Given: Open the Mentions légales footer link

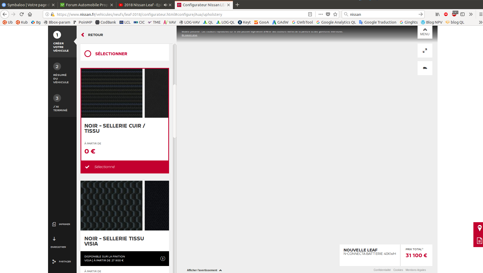Looking at the screenshot, I should (416, 270).
